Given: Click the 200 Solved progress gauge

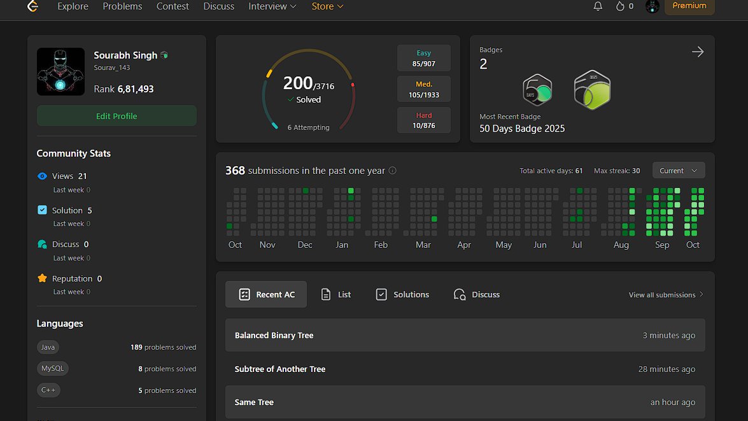Looking at the screenshot, I should 309,90.
